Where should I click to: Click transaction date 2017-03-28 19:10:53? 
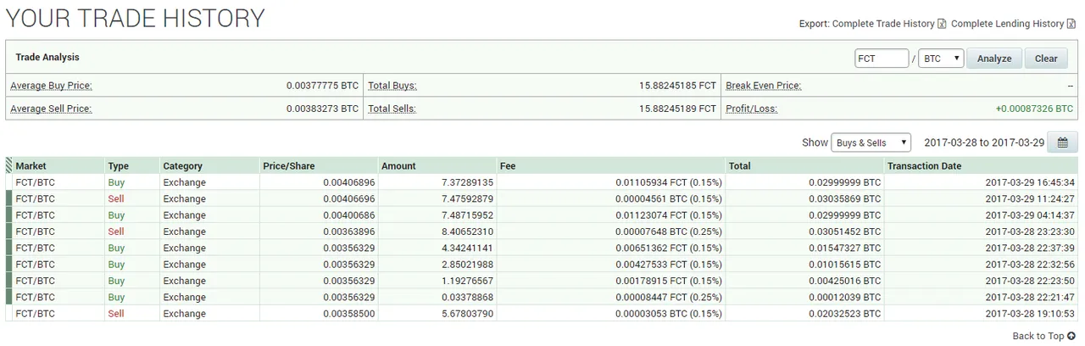pos(1030,314)
